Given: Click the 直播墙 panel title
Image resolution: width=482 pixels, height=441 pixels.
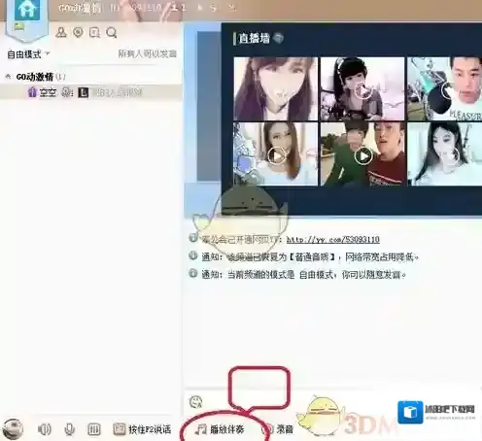Looking at the screenshot, I should [x=255, y=39].
